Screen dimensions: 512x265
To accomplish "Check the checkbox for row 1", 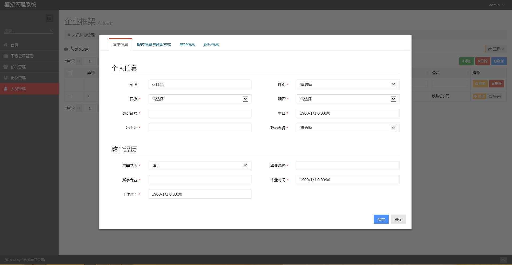I will pyautogui.click(x=70, y=96).
